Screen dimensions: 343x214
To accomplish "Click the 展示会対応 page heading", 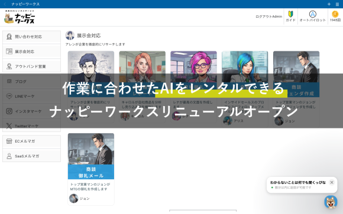I will point(89,35).
